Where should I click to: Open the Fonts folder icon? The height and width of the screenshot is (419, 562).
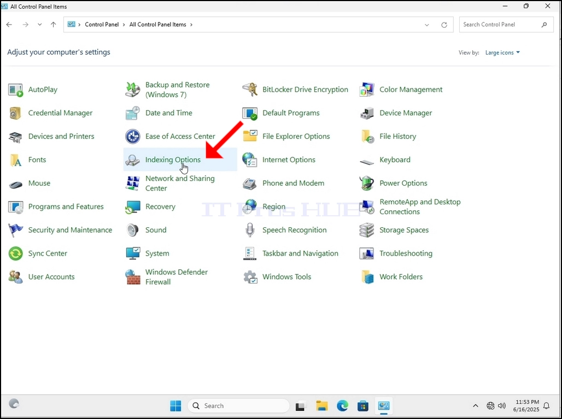pos(16,160)
